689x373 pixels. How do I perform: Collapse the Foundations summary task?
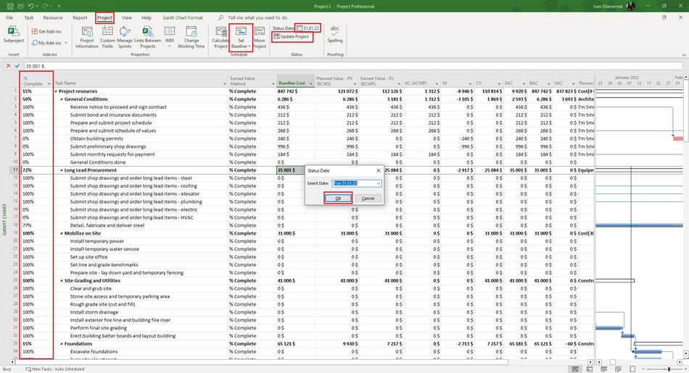tap(62, 344)
